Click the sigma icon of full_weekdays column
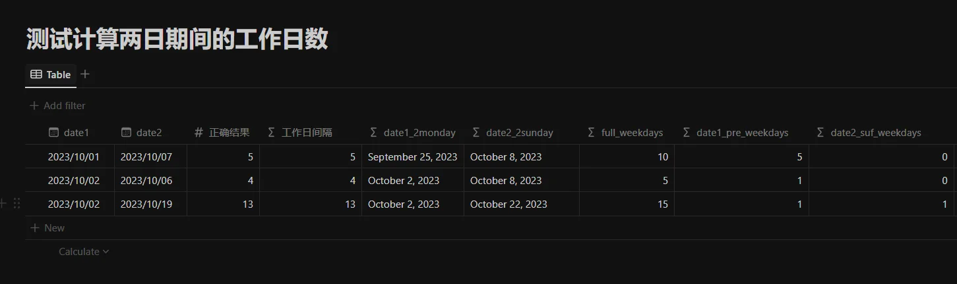 pos(591,132)
